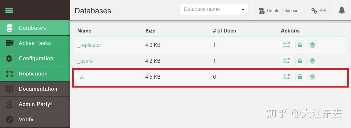Open the Documentation sidebar item
This screenshot has height=128, width=351.
[x=38, y=89]
